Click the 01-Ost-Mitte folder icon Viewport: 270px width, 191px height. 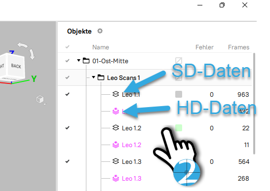[86, 61]
